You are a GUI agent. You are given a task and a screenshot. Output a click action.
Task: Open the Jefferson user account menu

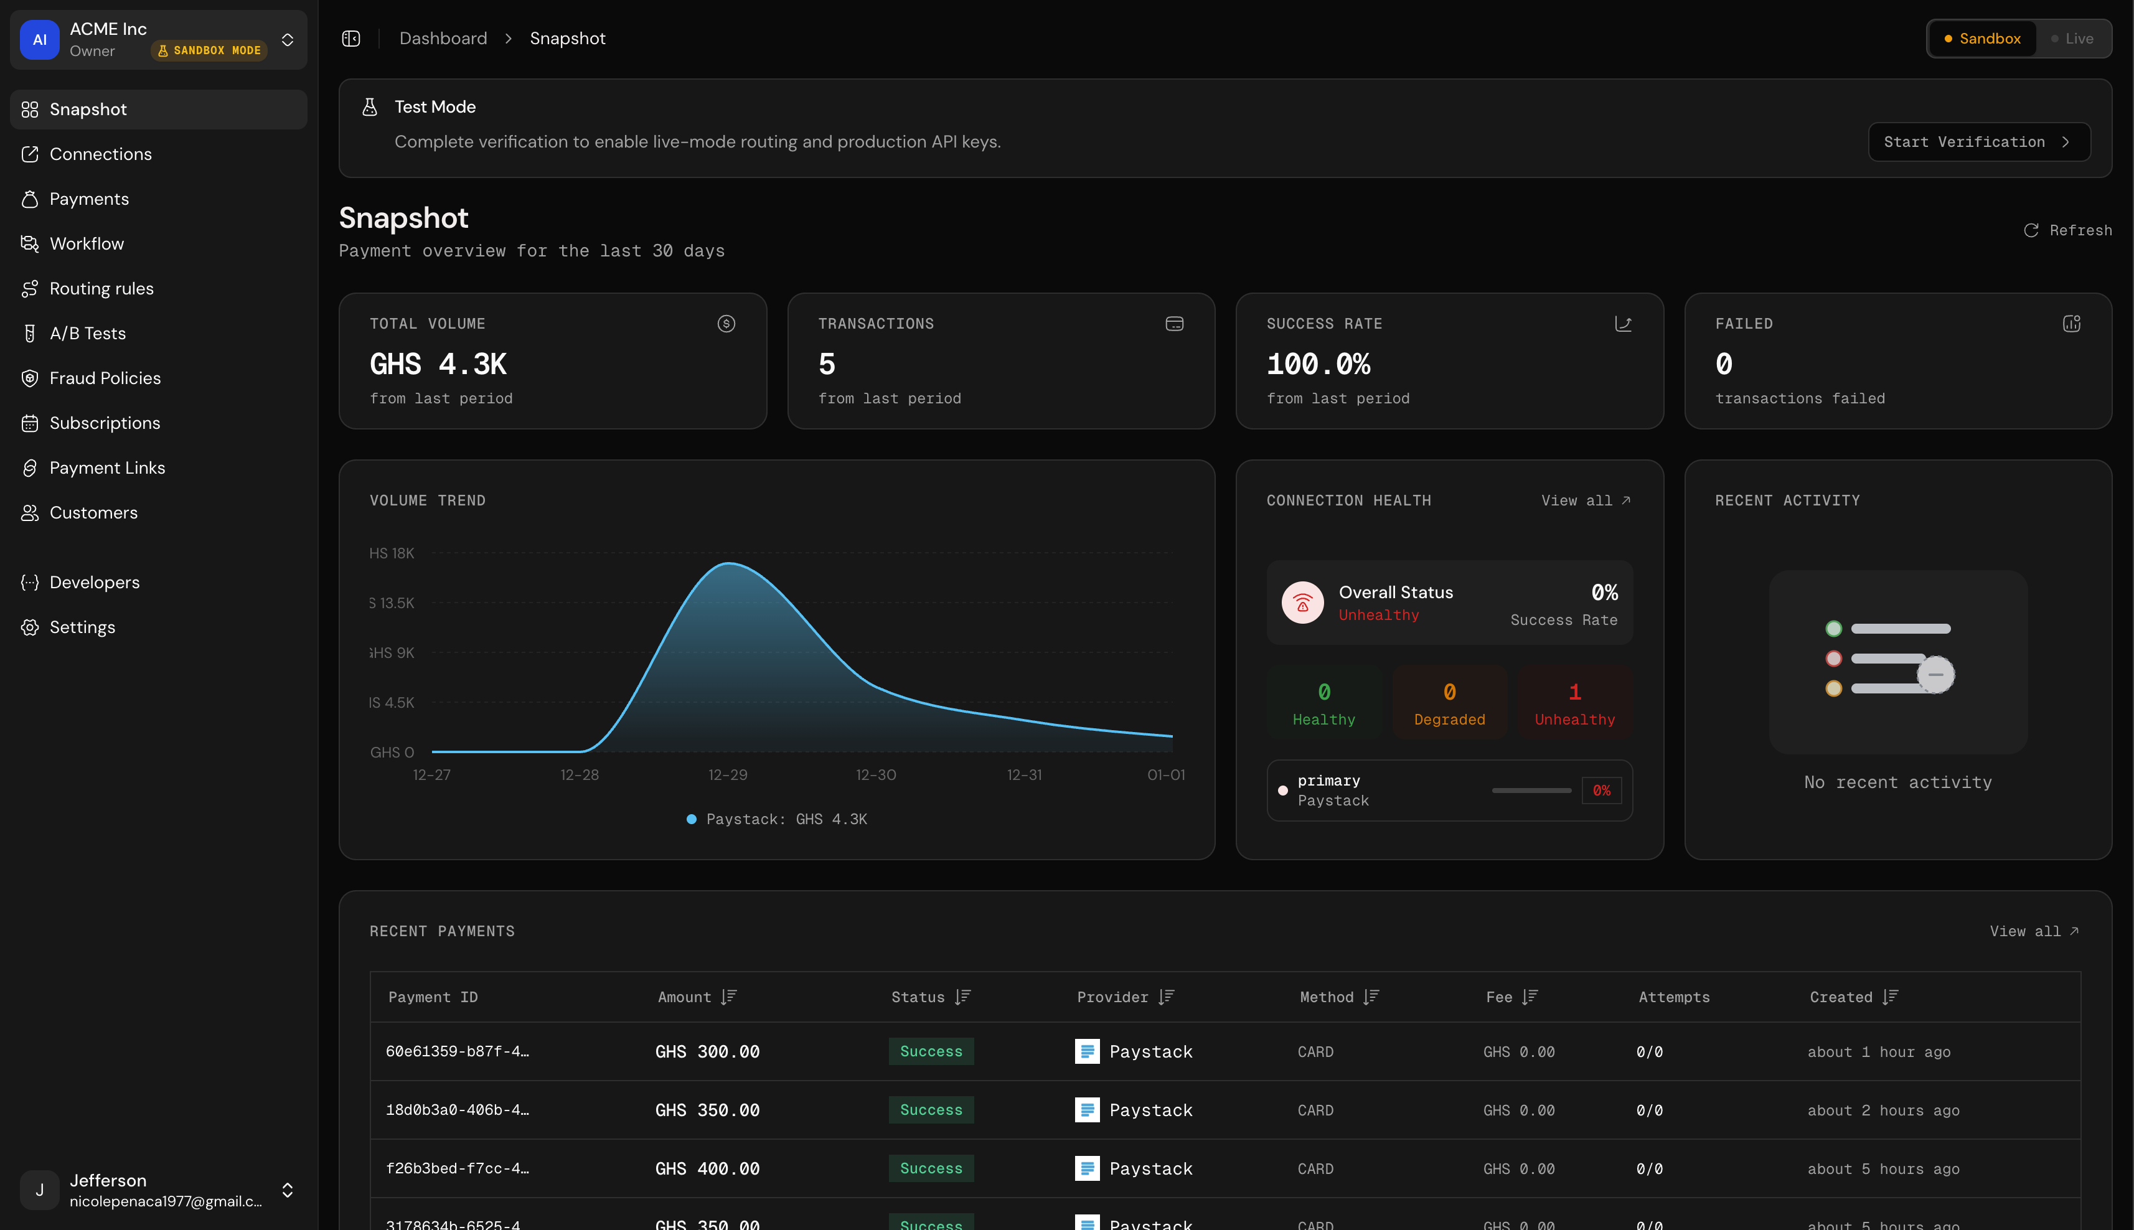coord(287,1190)
